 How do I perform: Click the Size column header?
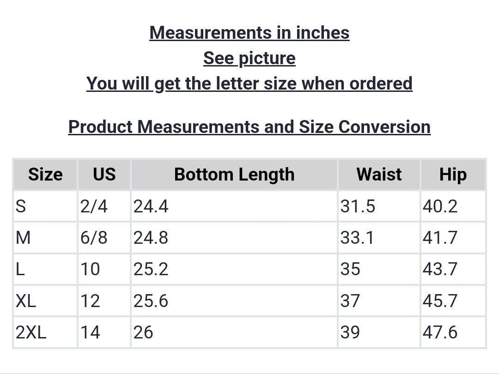45,175
